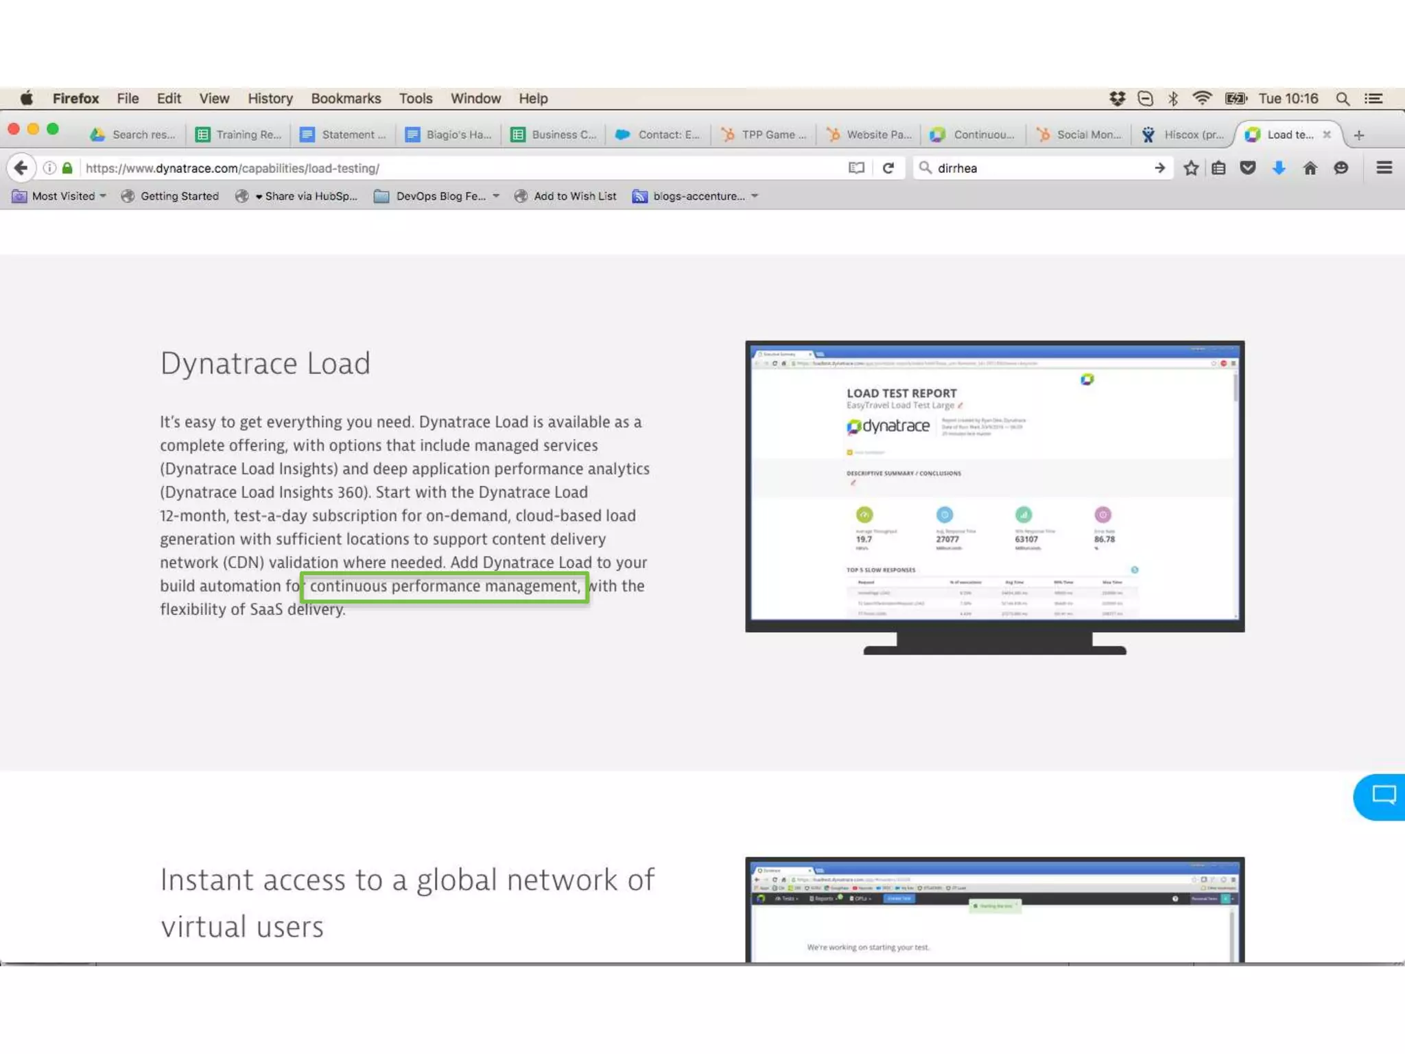Click the Load Test Report monitor image

pyautogui.click(x=995, y=497)
